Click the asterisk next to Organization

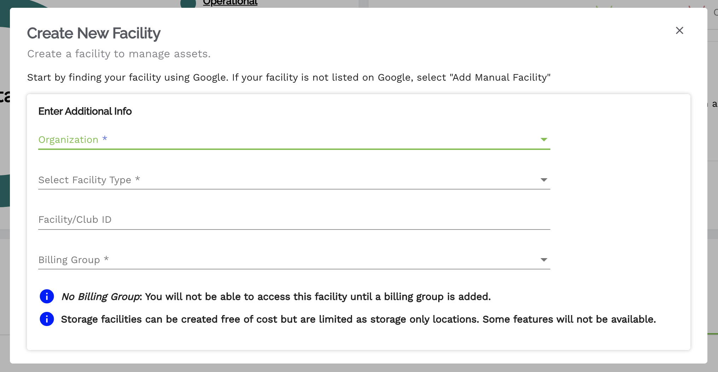click(x=105, y=138)
